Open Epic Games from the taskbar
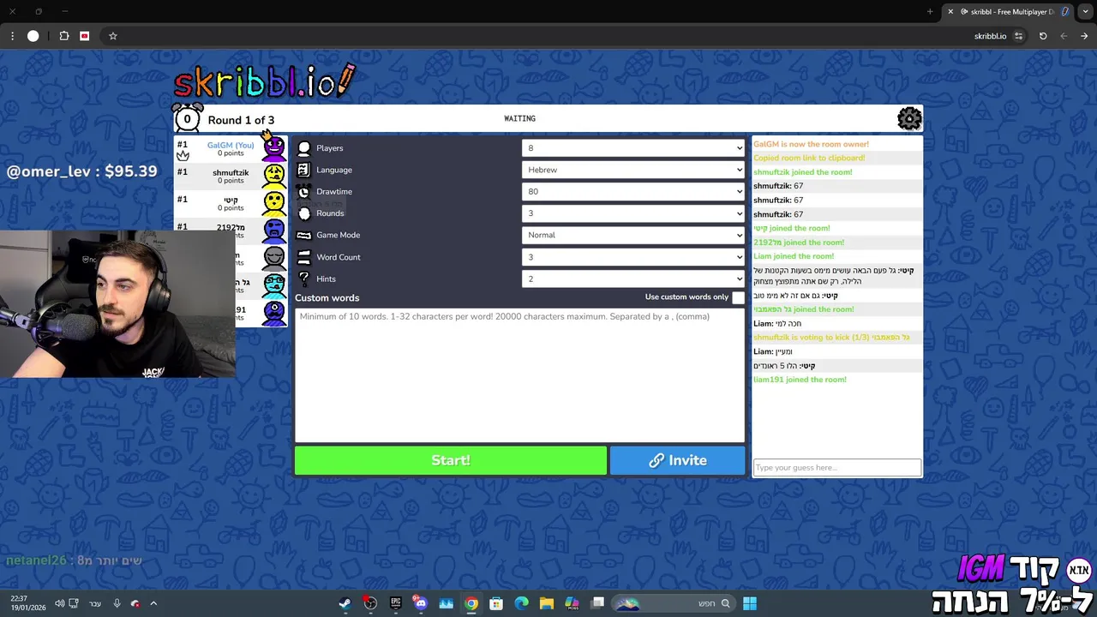The width and height of the screenshot is (1097, 617). 395,603
